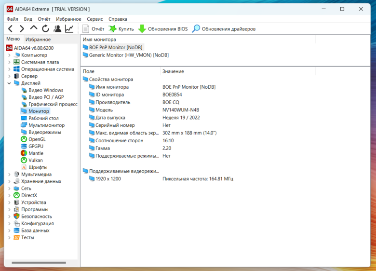Click the Vulkan icon in the tree
Image resolution: width=376 pixels, height=271 pixels.
tap(24, 160)
